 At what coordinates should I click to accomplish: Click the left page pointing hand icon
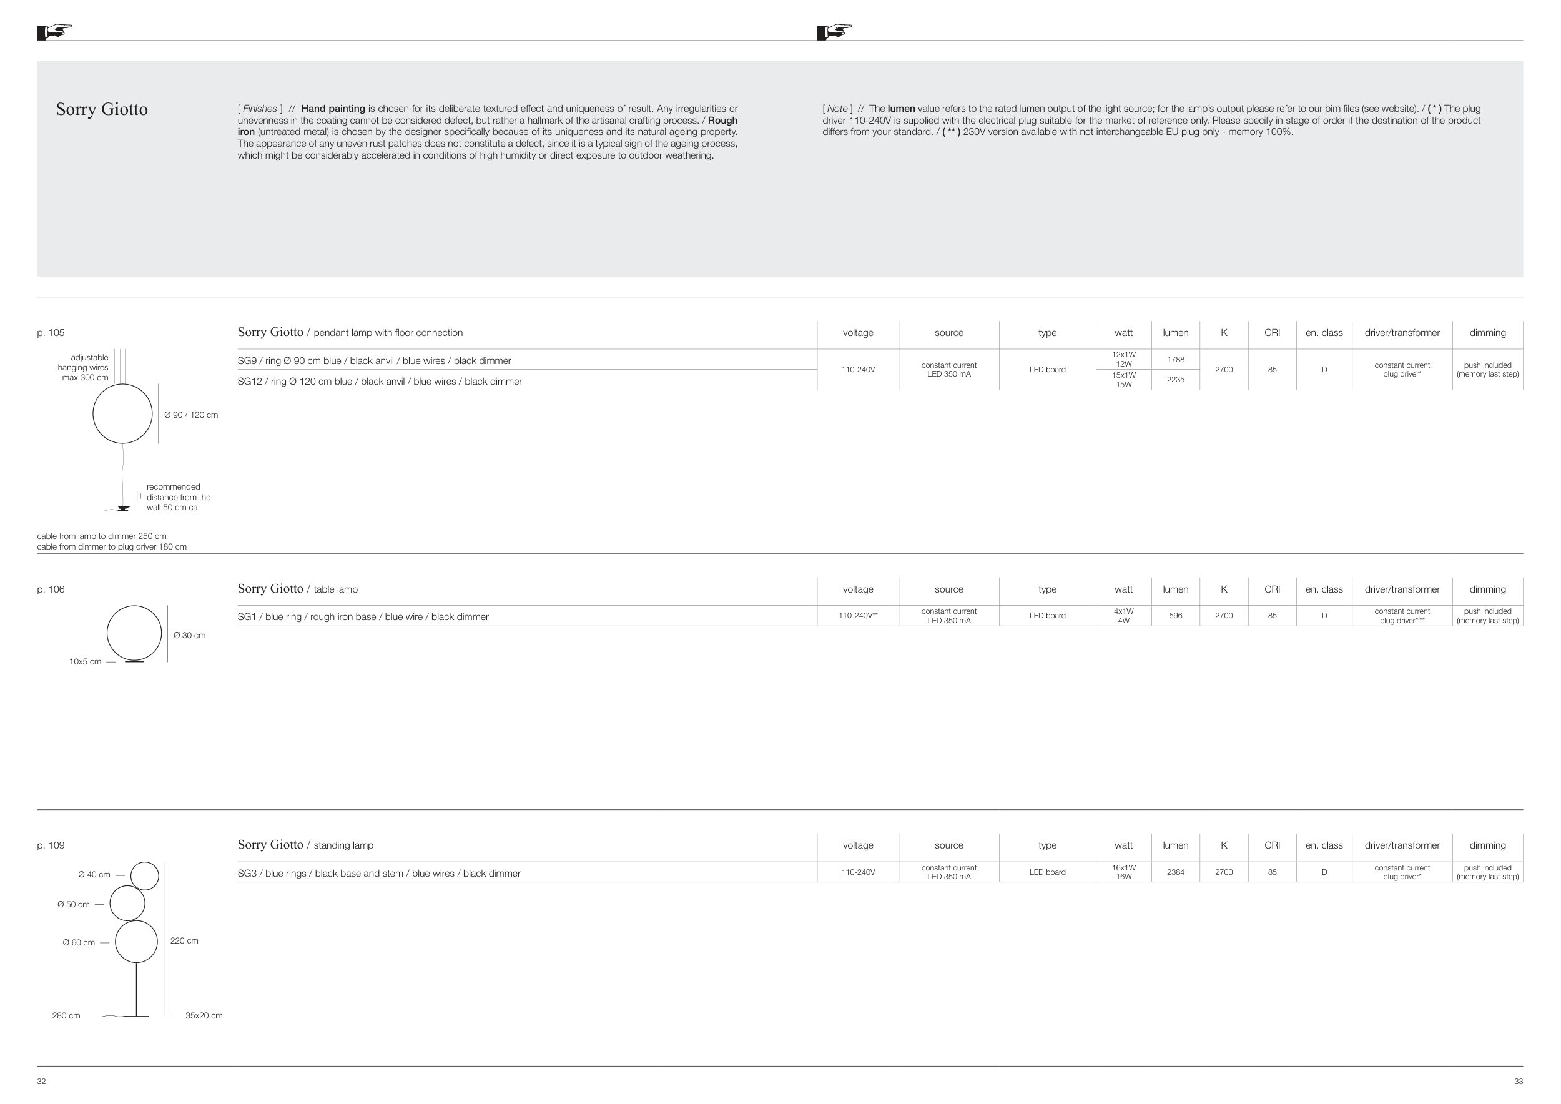click(54, 32)
